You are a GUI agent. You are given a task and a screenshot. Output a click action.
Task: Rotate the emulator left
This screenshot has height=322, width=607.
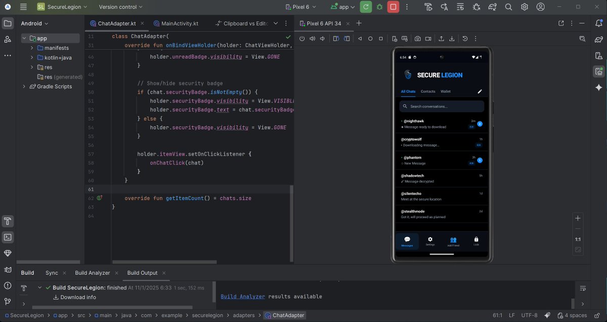click(336, 38)
